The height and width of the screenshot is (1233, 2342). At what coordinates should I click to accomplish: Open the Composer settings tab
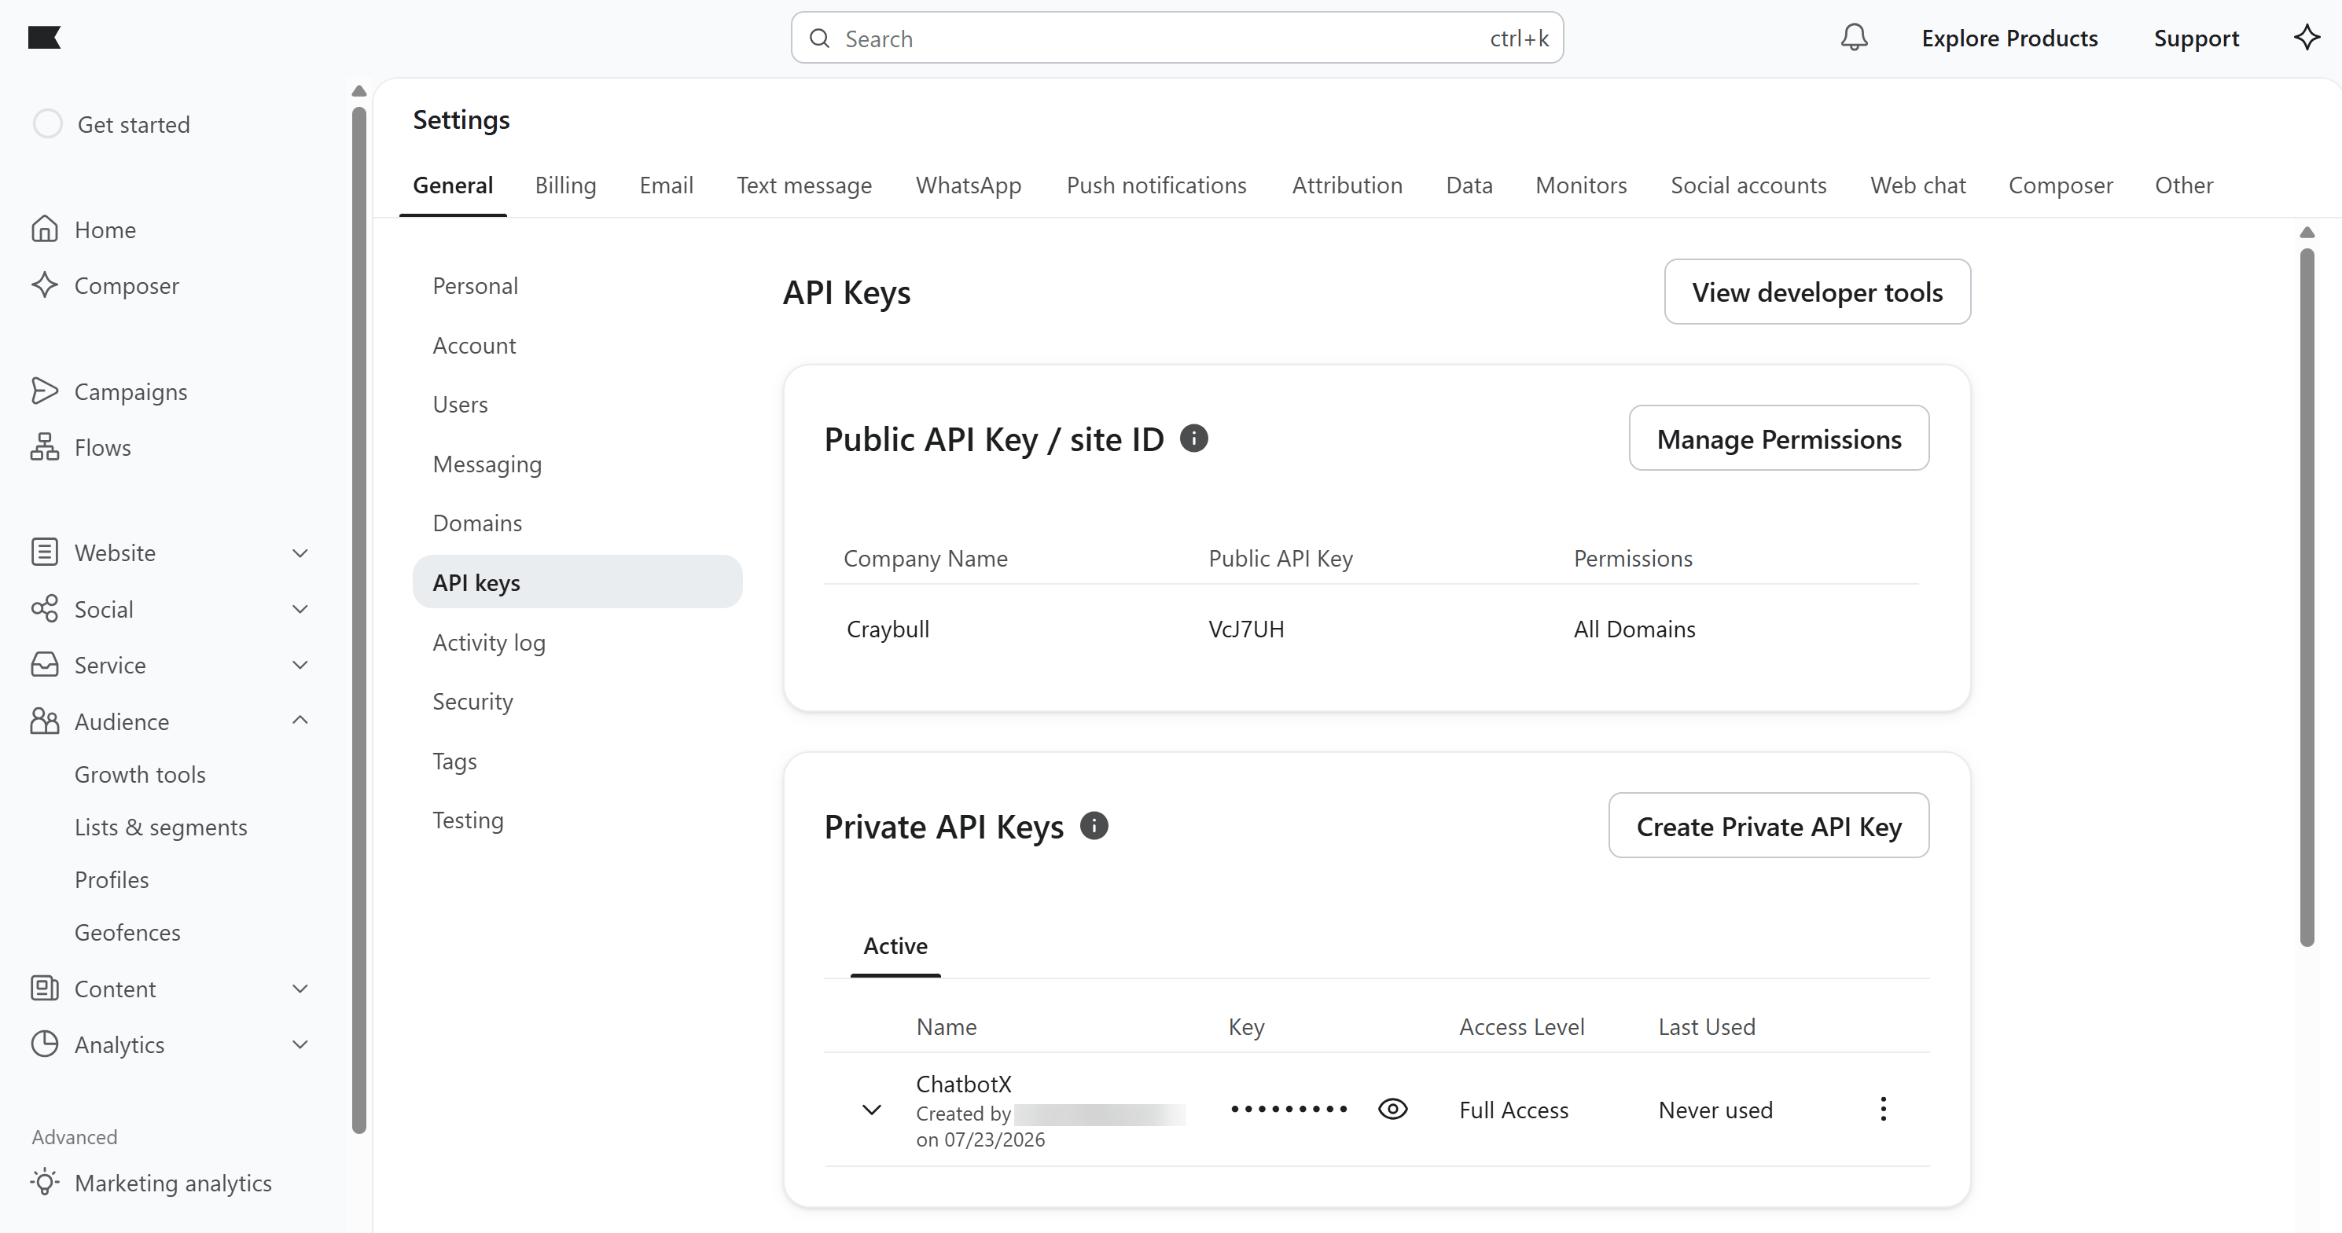[x=2061, y=185]
